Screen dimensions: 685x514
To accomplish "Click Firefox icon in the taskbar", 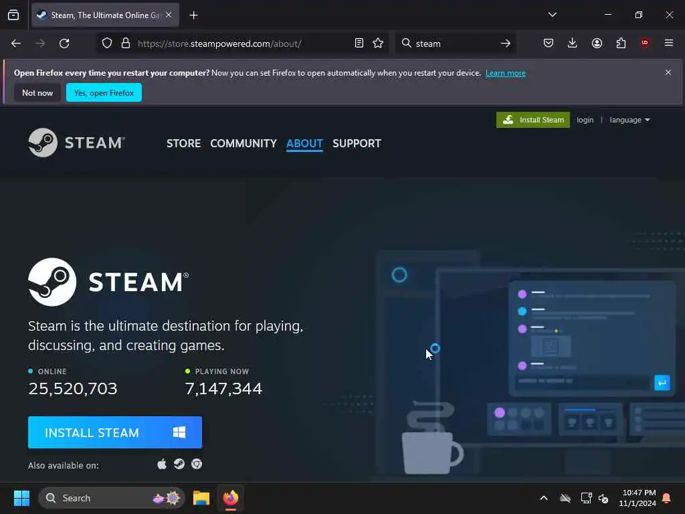I will point(231,498).
